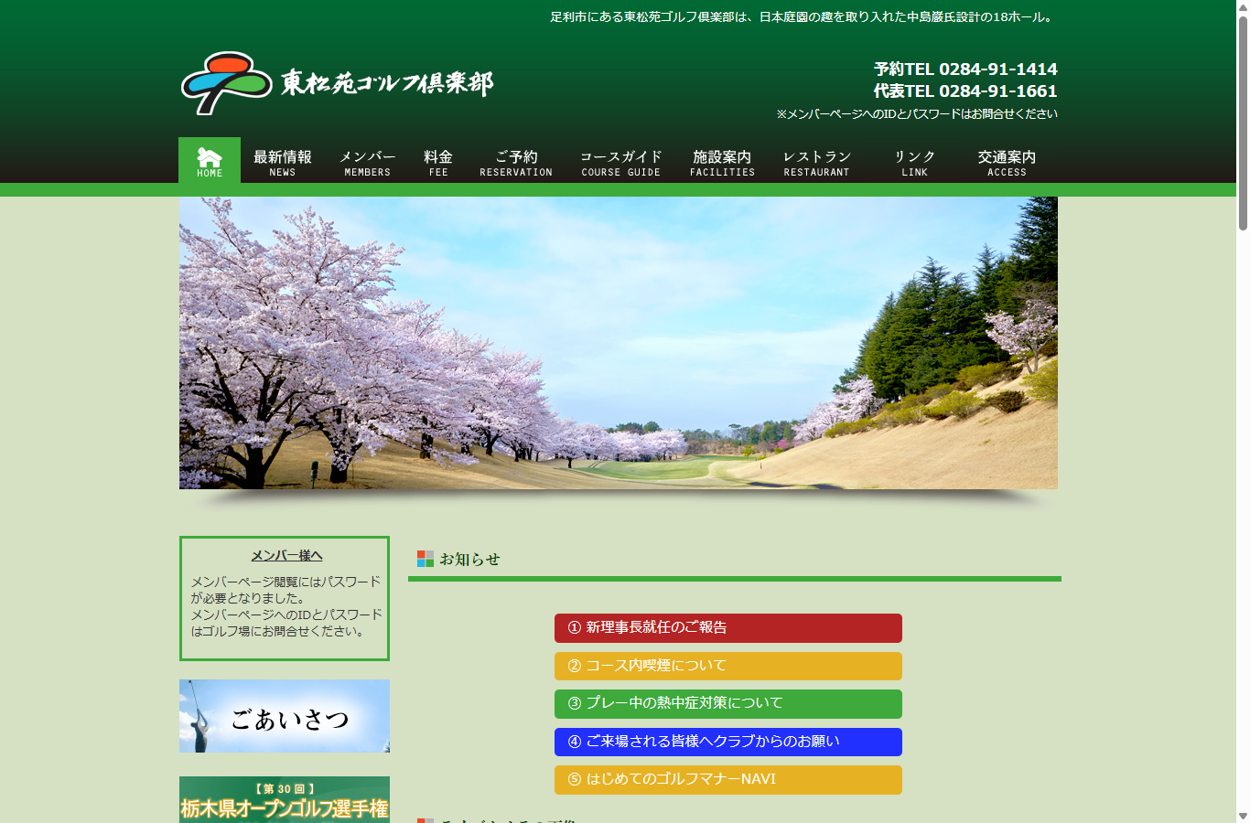This screenshot has height=823, width=1250.
Task: Open コースガイド COURSE GUIDE menu
Action: pos(620,163)
